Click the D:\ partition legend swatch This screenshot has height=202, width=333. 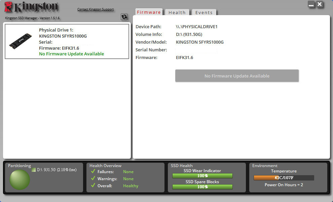[x=34, y=170]
